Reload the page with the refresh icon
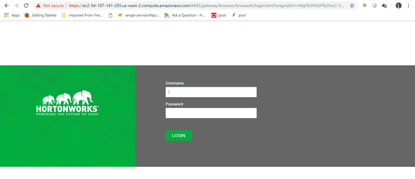Viewport: 415px width, 179px height. point(26,5)
